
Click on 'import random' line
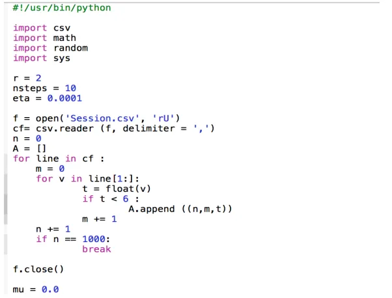(51, 47)
